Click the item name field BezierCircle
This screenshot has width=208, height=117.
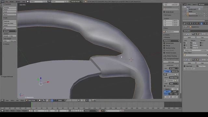pyautogui.click(x=173, y=32)
